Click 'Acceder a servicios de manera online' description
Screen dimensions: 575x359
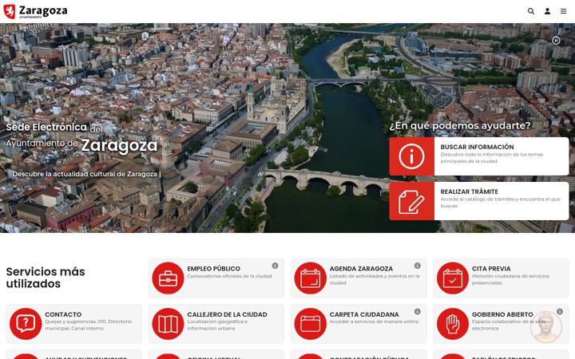click(374, 322)
